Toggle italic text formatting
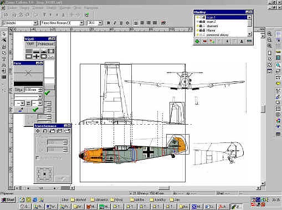The image size is (282, 210). click(115, 23)
